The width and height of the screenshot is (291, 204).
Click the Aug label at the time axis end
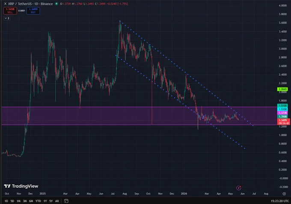point(266,194)
